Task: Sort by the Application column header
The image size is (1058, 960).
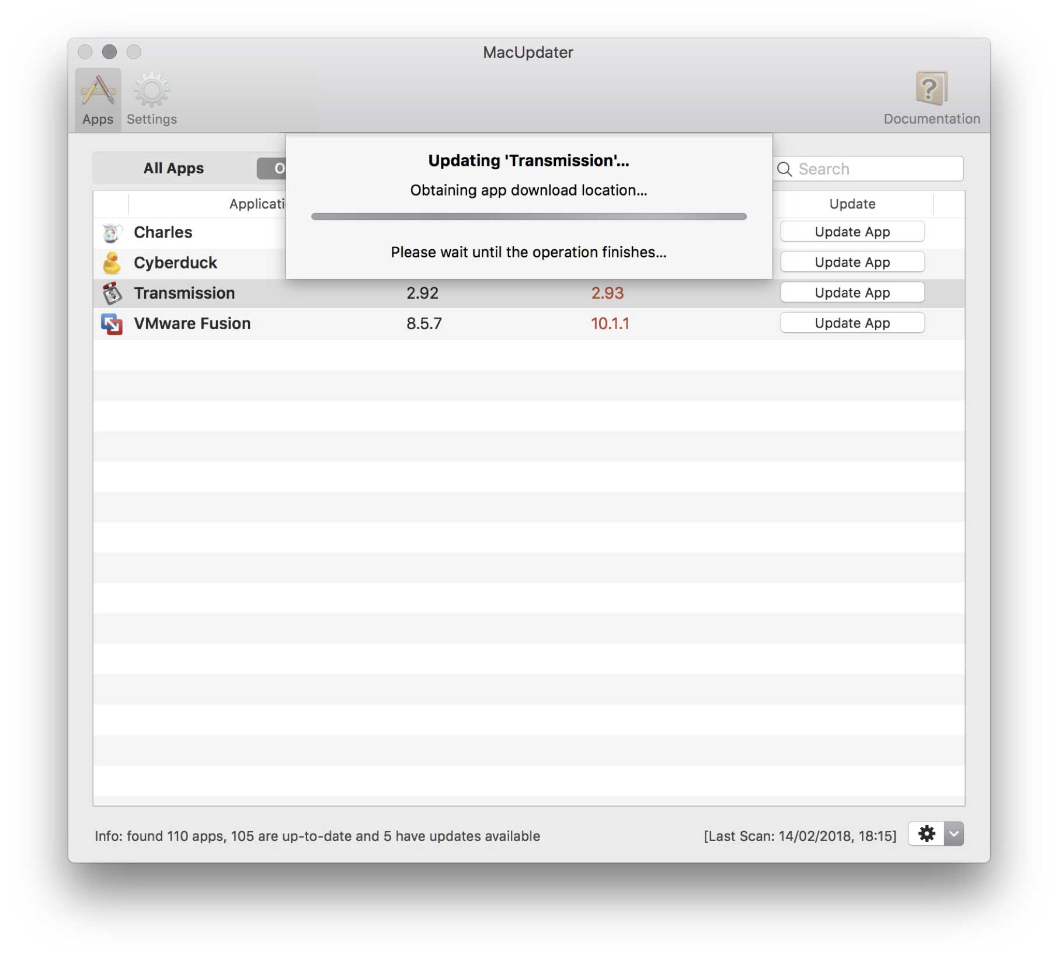Action: [207, 204]
